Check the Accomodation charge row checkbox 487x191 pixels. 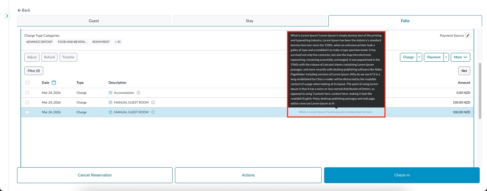pyautogui.click(x=28, y=93)
